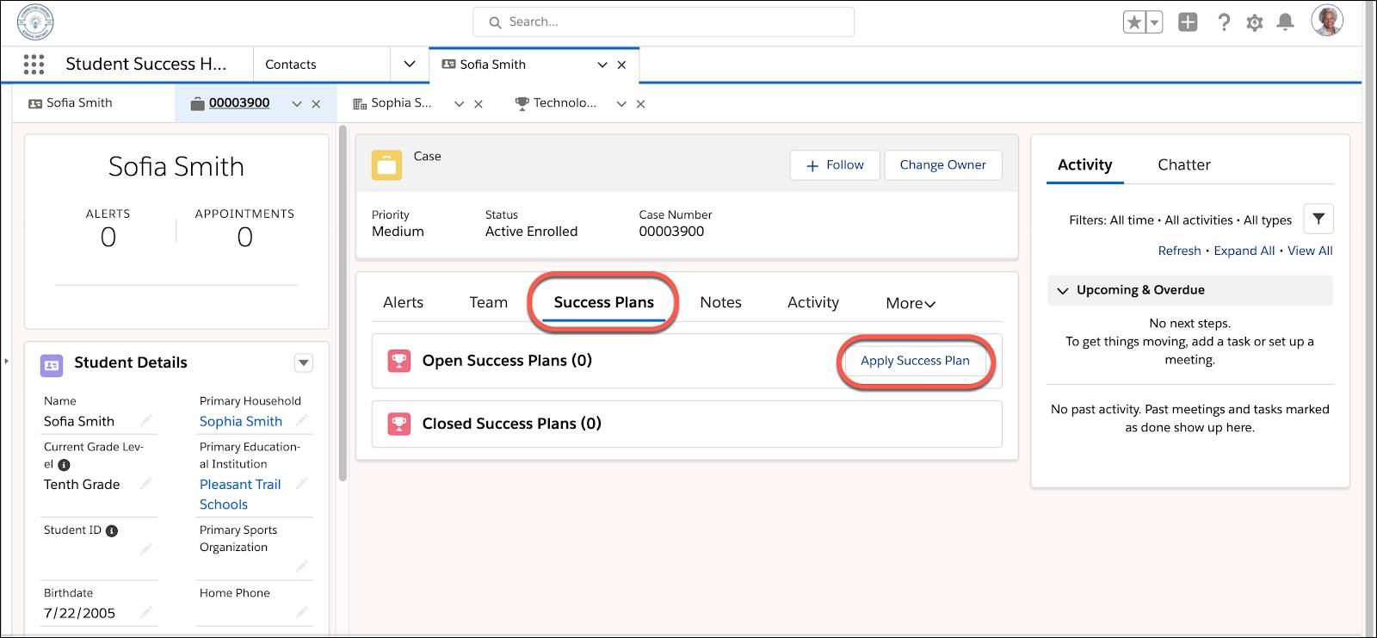Open the Sophia S... subtab menu chevron

pos(460,104)
